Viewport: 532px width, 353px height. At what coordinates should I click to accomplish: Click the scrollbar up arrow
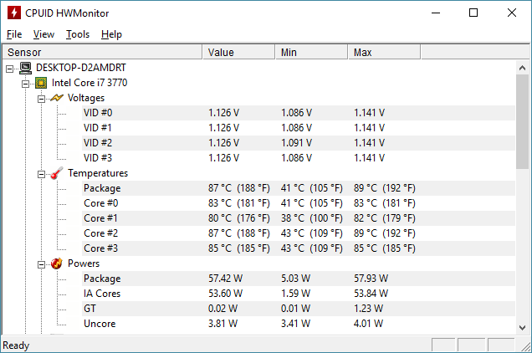point(522,68)
